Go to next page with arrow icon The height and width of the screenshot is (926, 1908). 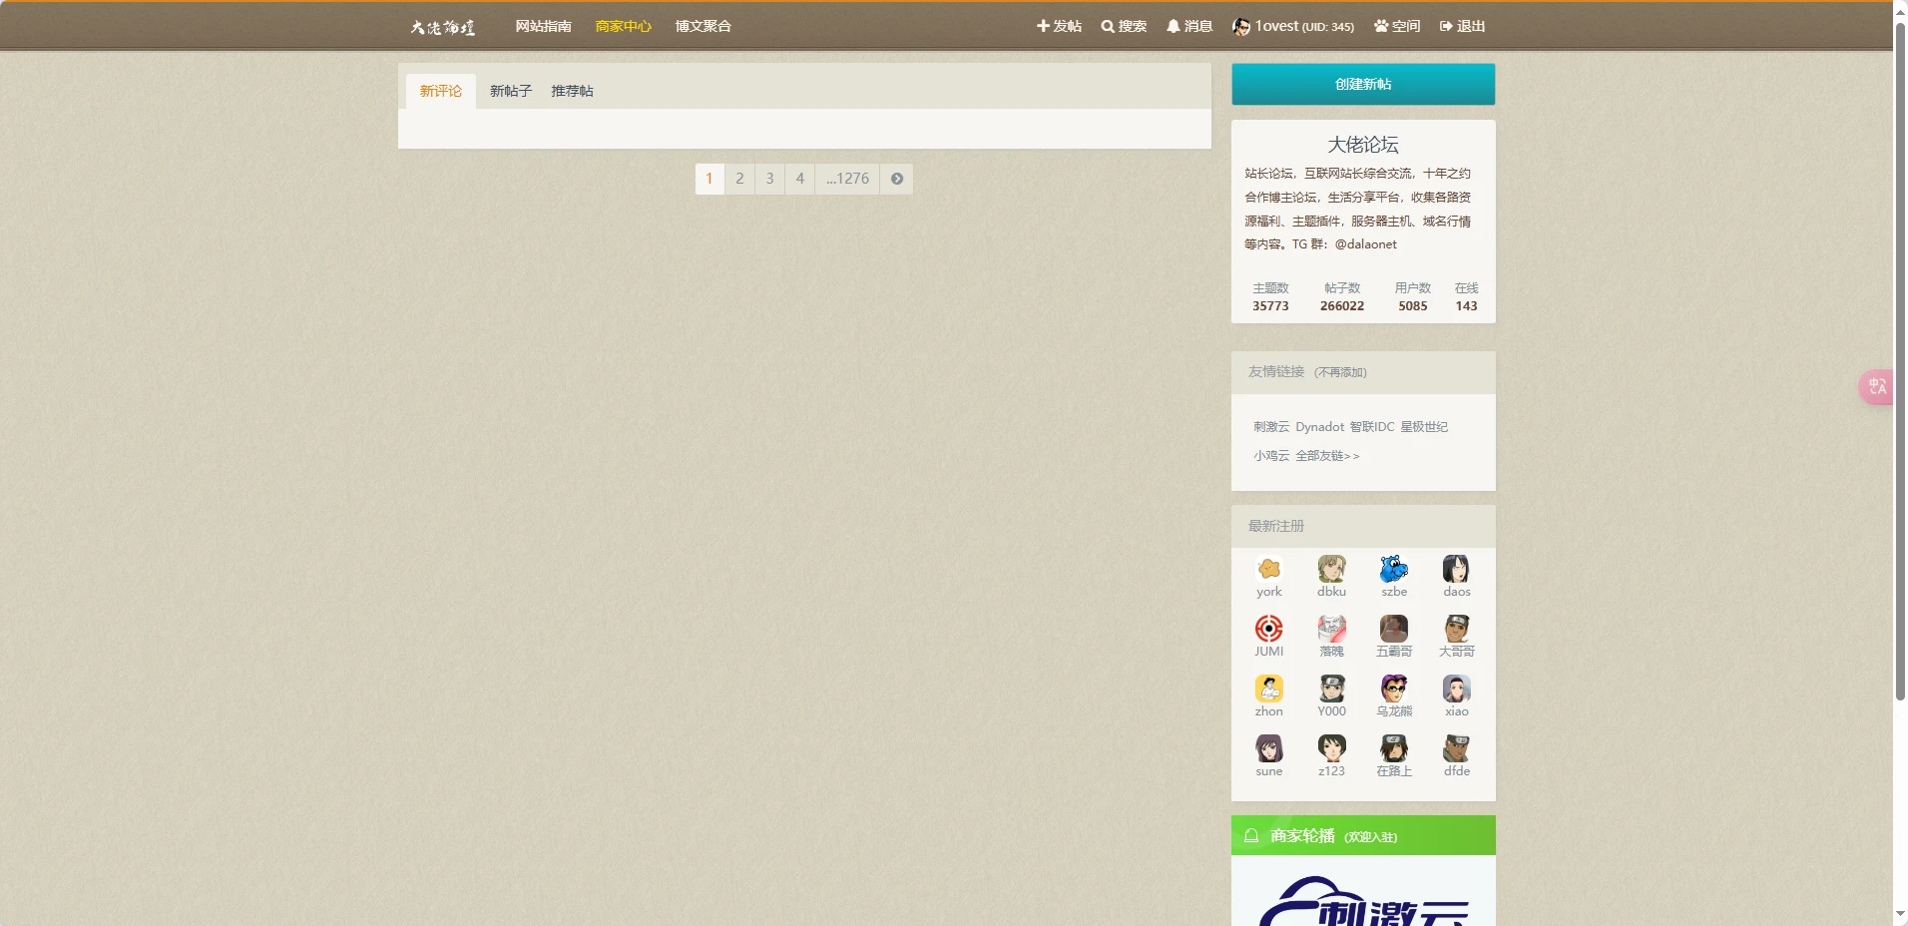[896, 179]
